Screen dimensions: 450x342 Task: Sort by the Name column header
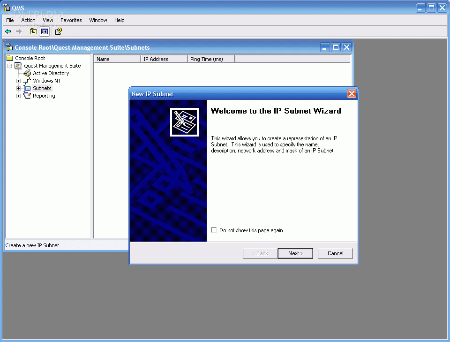117,59
